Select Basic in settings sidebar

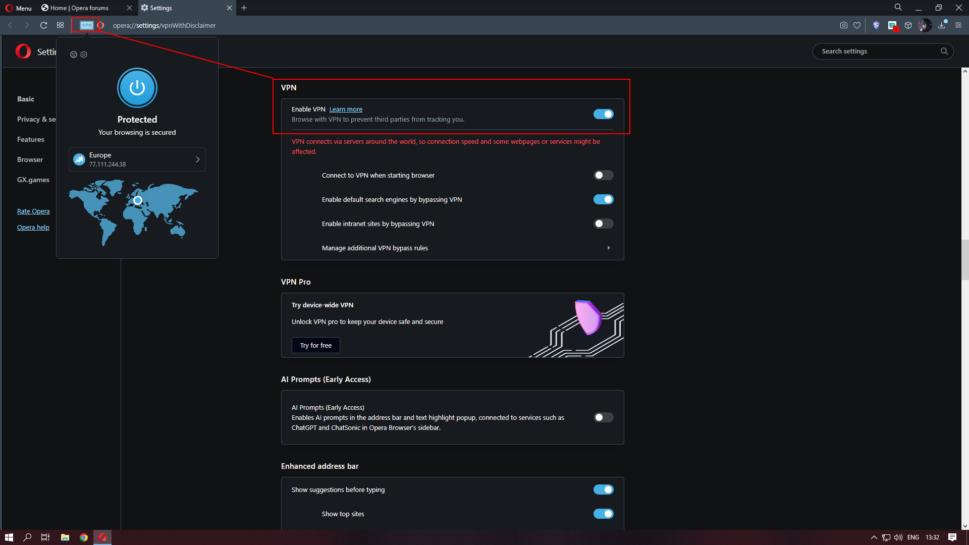pyautogui.click(x=26, y=99)
